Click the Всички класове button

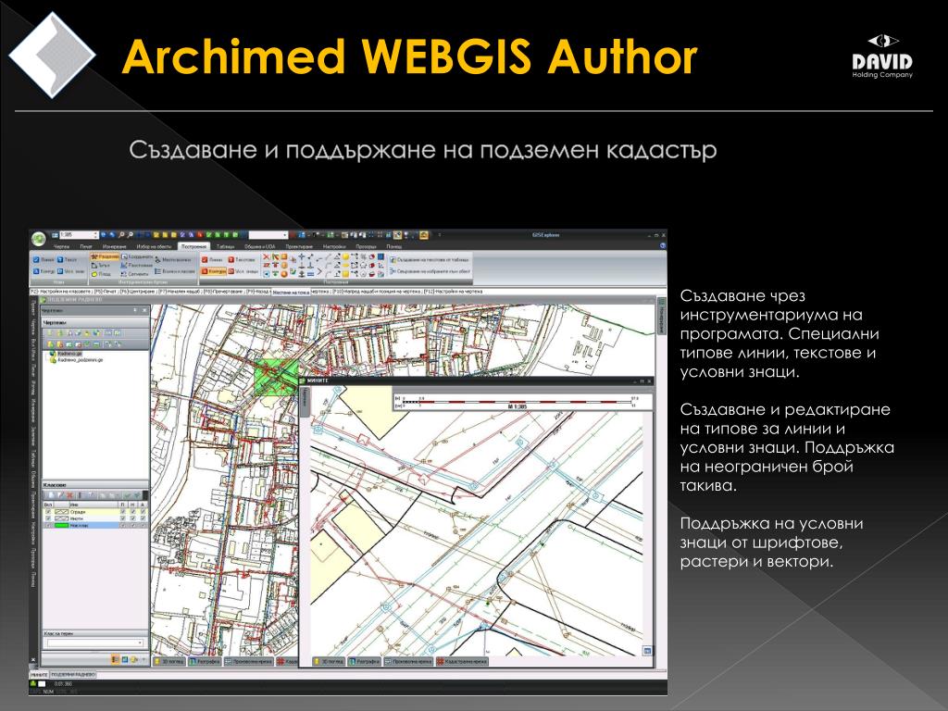point(175,271)
